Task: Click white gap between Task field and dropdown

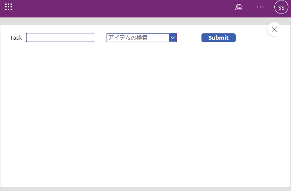Action: coord(100,38)
